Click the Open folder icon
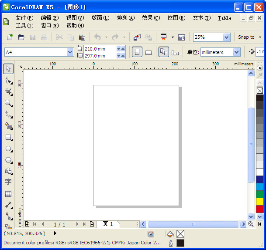 (x=21, y=37)
